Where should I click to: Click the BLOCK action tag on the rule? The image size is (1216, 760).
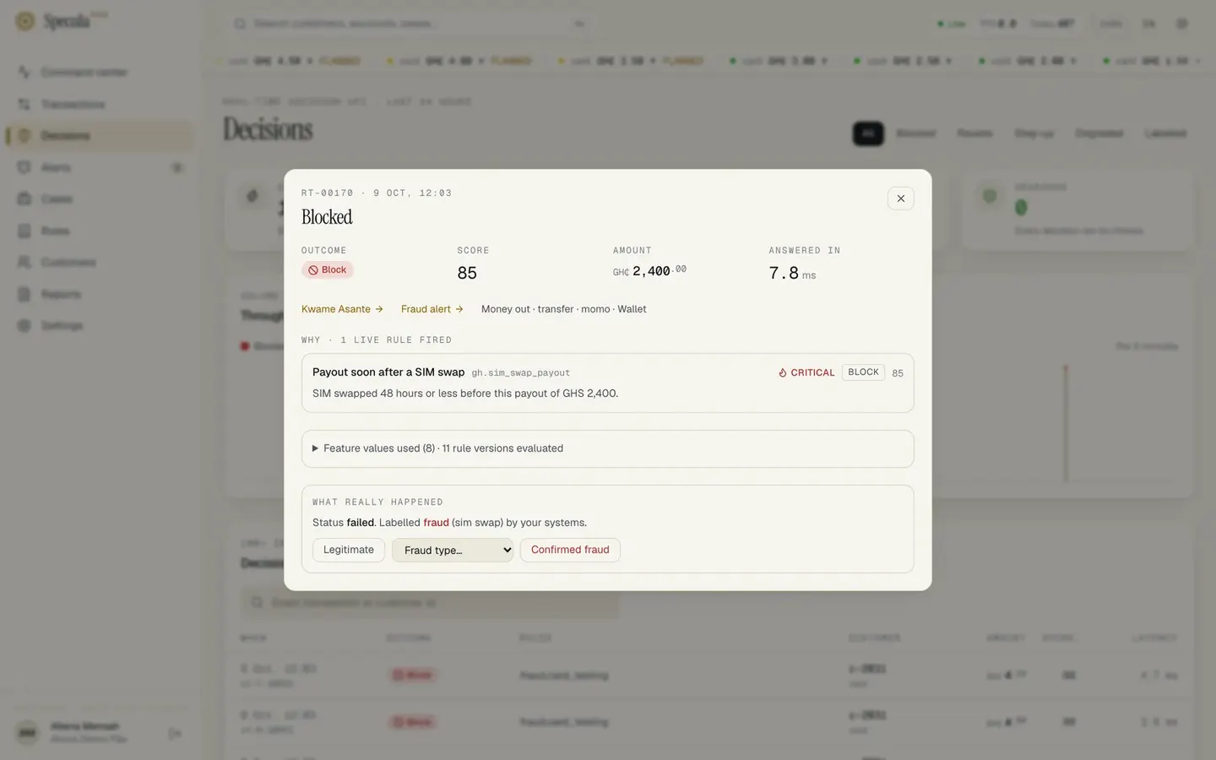[x=863, y=372]
